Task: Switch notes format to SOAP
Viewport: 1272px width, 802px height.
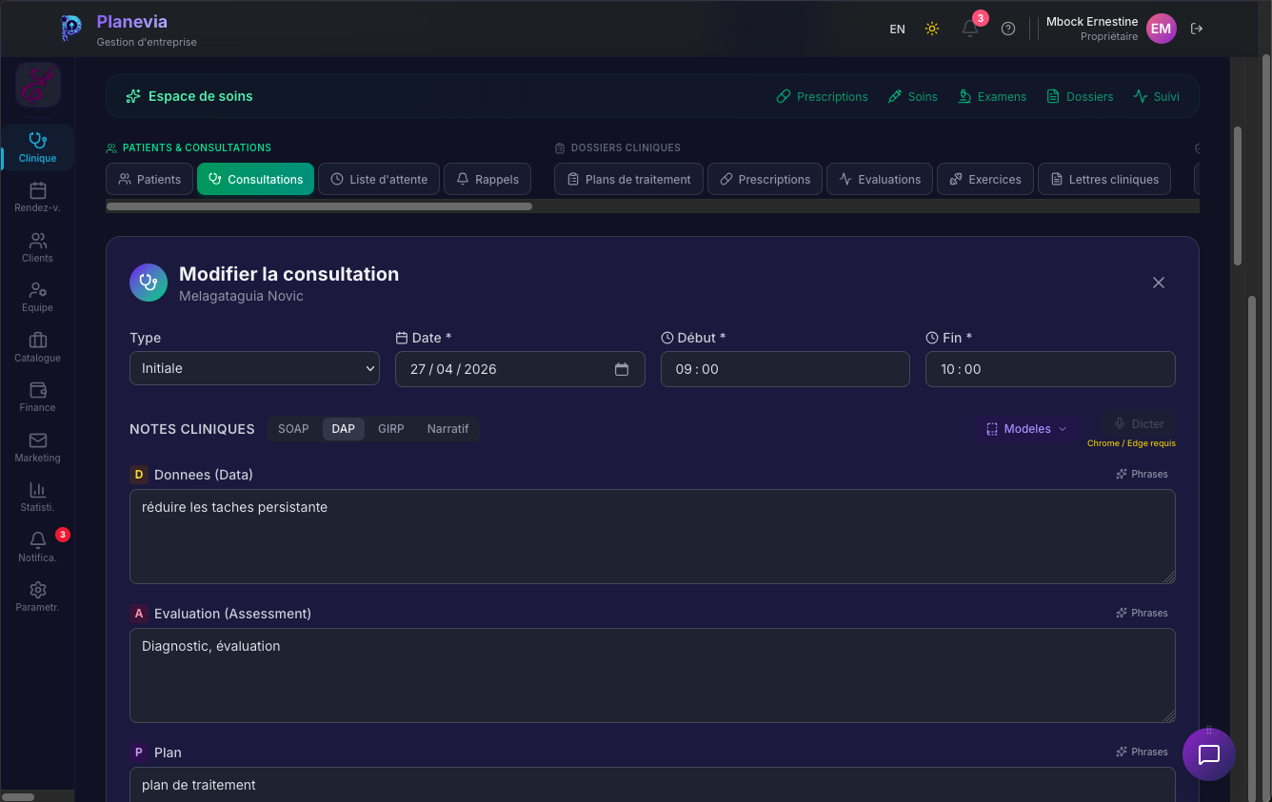Action: (293, 429)
